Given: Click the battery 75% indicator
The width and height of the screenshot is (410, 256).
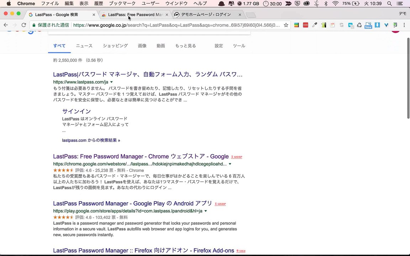Looking at the screenshot, I should [x=351, y=4].
